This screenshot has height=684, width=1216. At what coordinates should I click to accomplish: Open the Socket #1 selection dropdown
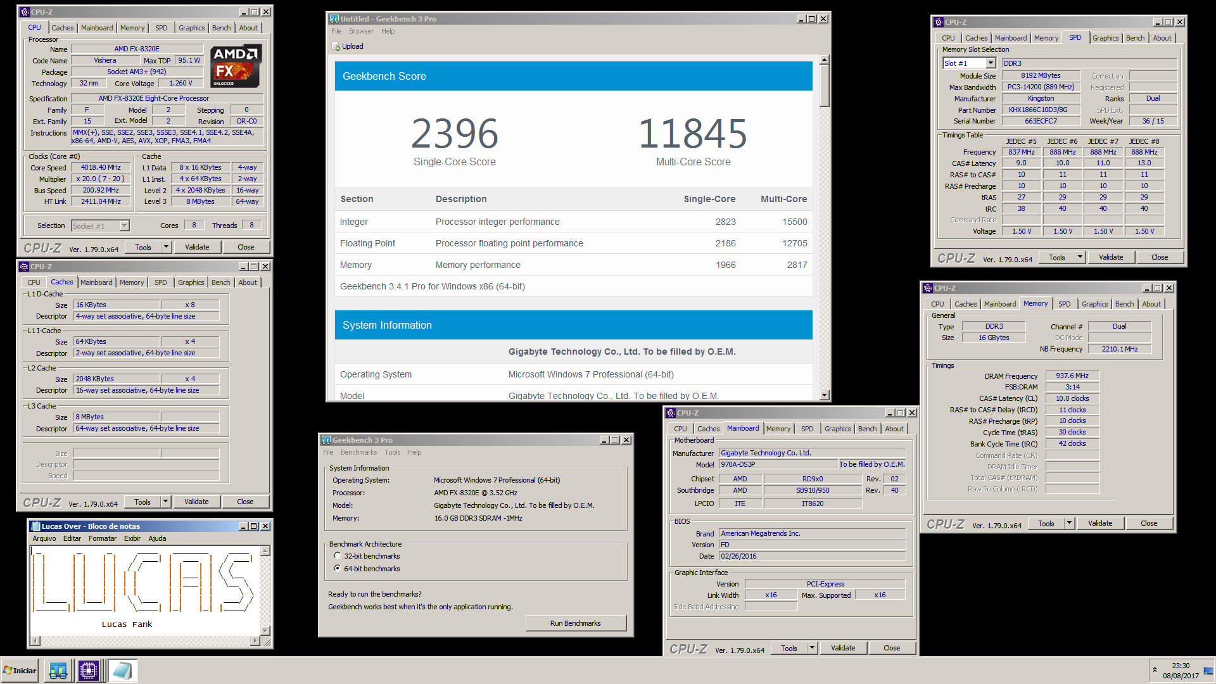[x=124, y=226]
